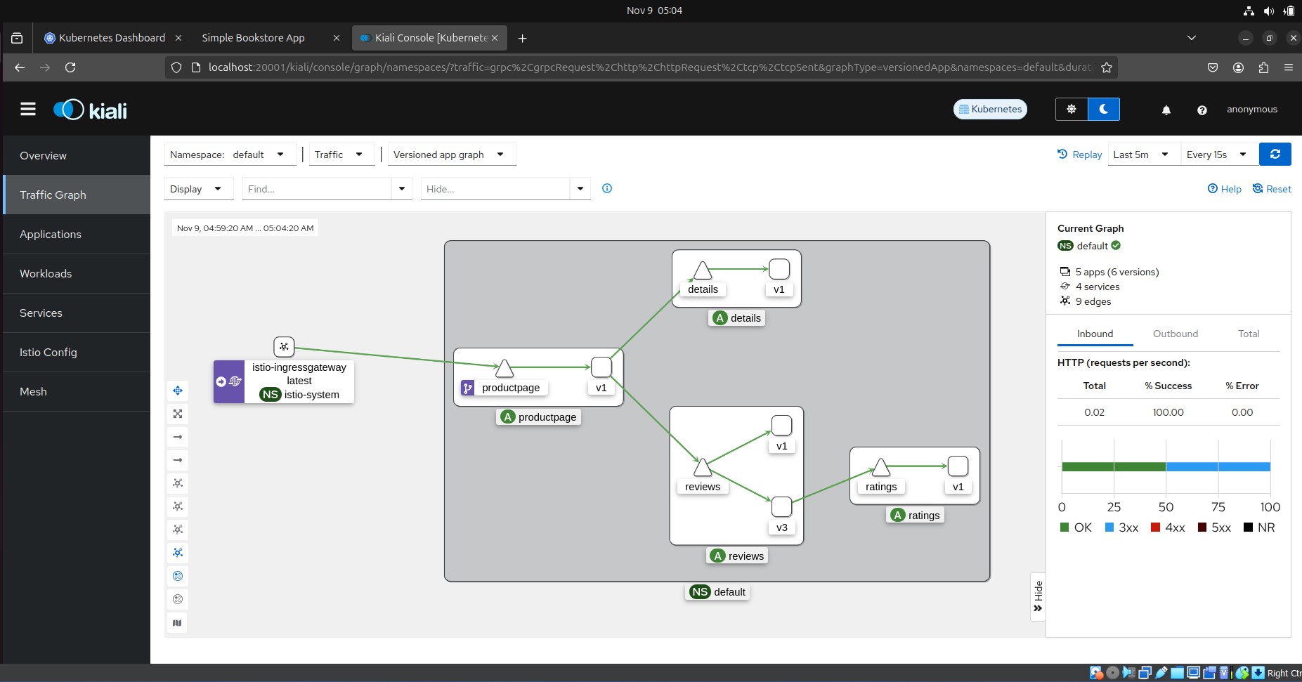Open Services in the sidebar
Image resolution: width=1302 pixels, height=682 pixels.
click(77, 313)
